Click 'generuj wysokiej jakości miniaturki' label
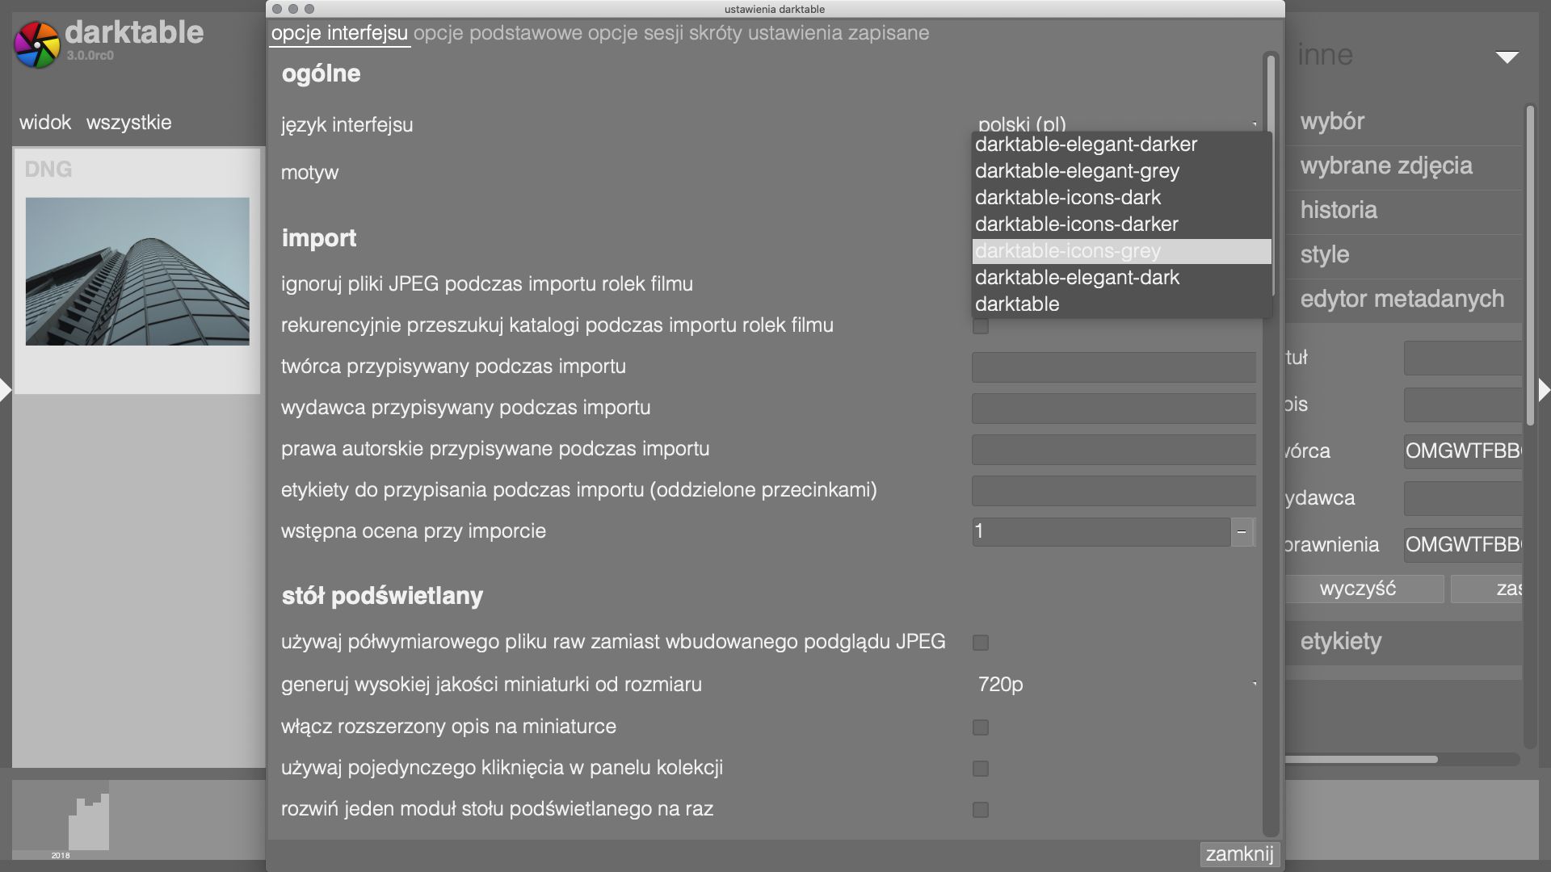 tap(491, 685)
